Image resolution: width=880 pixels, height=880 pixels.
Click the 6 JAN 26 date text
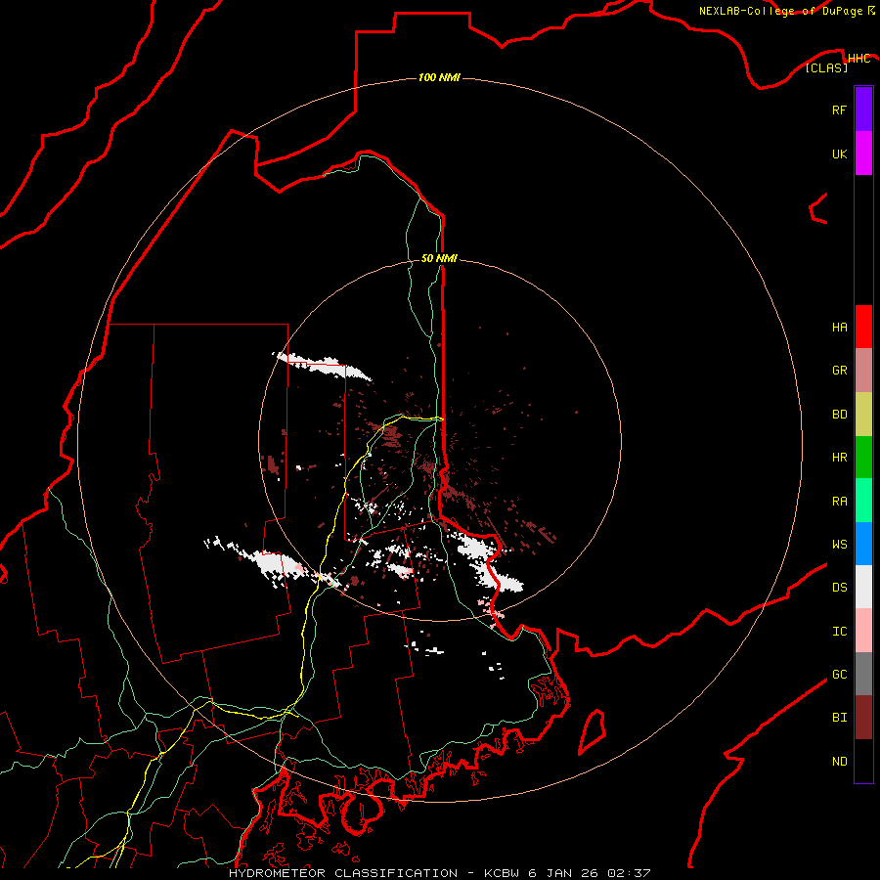(564, 873)
